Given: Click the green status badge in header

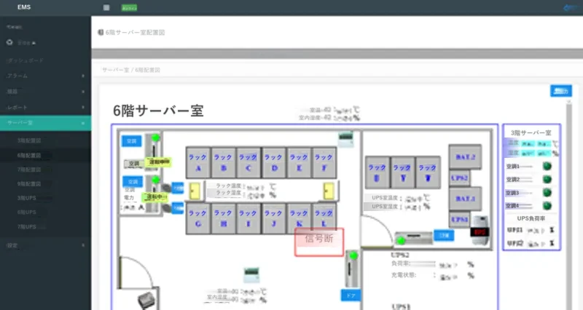Looking at the screenshot, I should click(x=129, y=8).
